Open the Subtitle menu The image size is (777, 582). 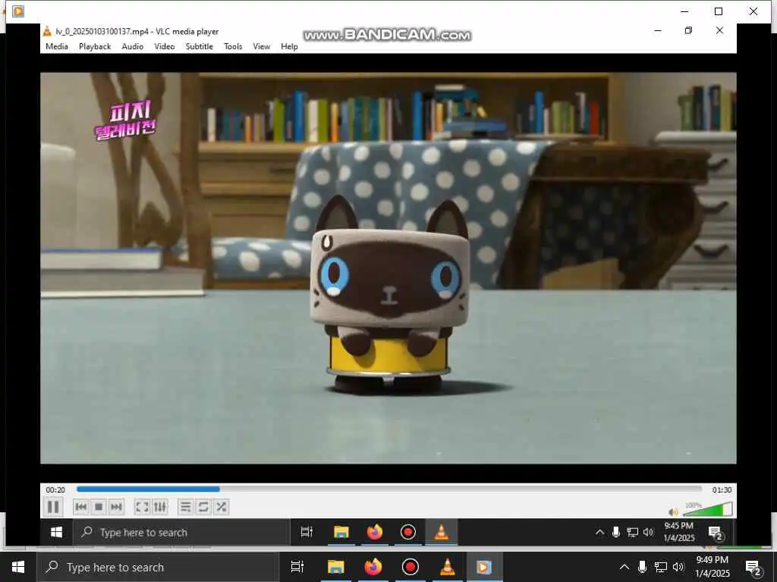pyautogui.click(x=200, y=46)
